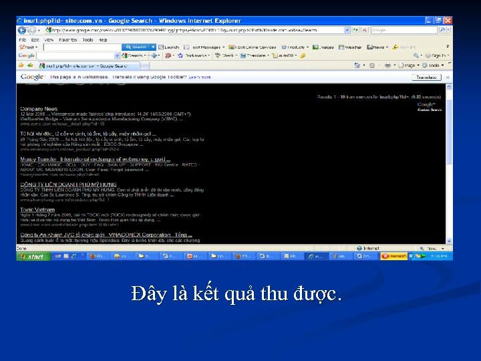Open search provider options dropdown arrow
The image size is (481, 361).
(448, 30)
